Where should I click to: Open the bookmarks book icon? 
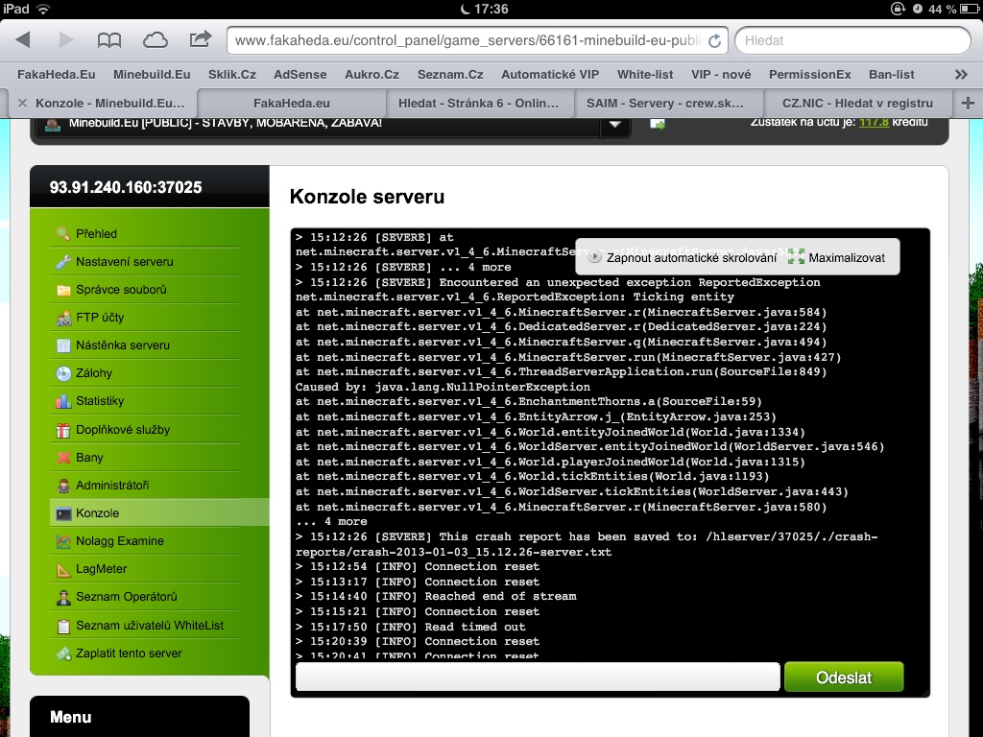tap(109, 40)
